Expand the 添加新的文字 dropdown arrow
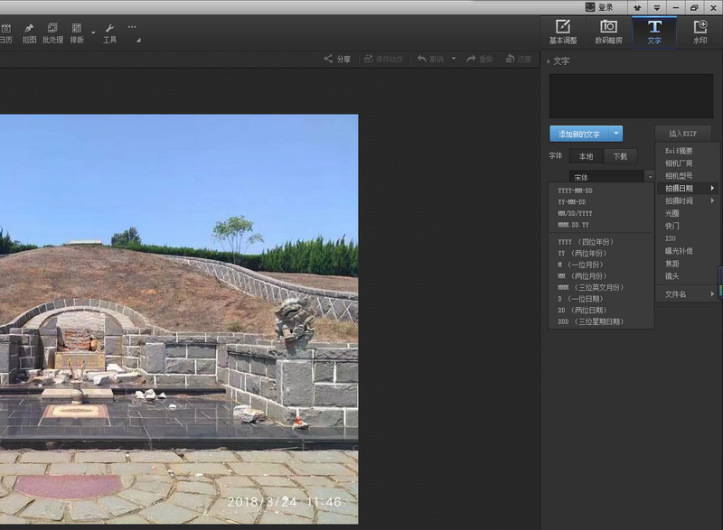The image size is (723, 530). point(616,134)
